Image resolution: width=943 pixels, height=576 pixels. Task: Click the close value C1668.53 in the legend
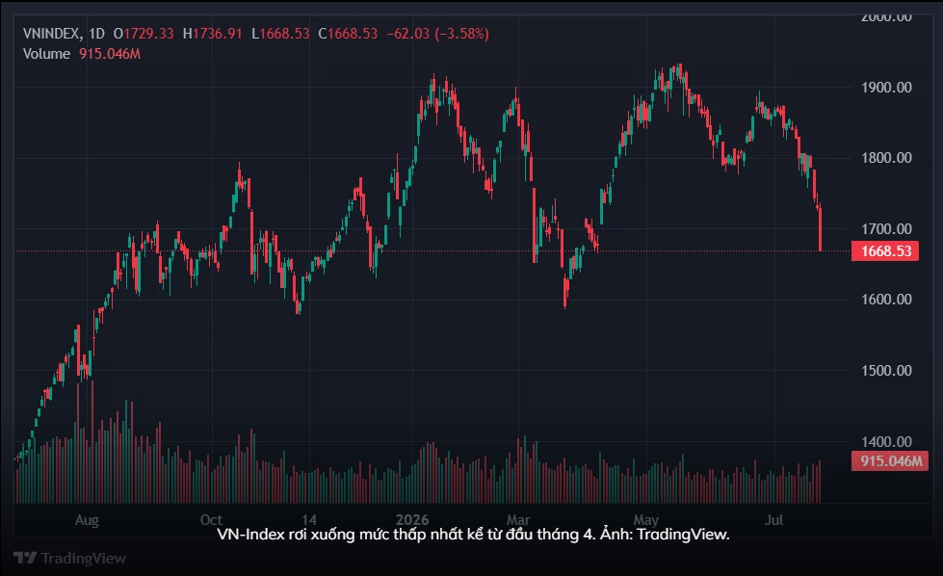click(x=349, y=34)
